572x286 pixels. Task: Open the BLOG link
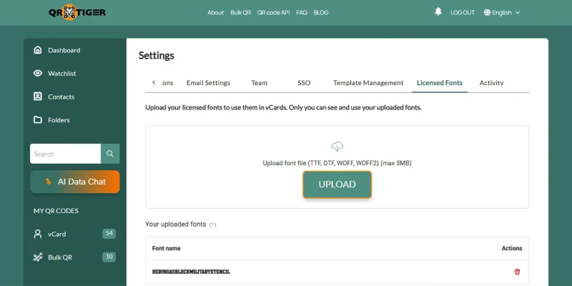(x=320, y=12)
